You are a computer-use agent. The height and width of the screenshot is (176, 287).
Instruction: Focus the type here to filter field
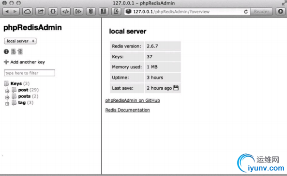coord(30,73)
